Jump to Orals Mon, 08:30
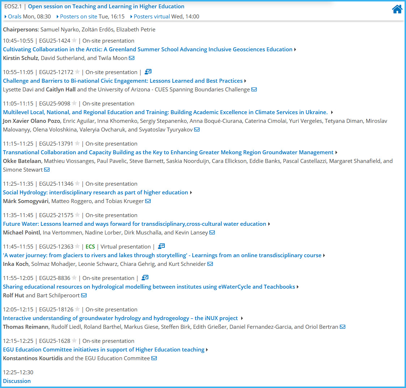Image resolution: width=406 pixels, height=388 pixels. [14, 17]
